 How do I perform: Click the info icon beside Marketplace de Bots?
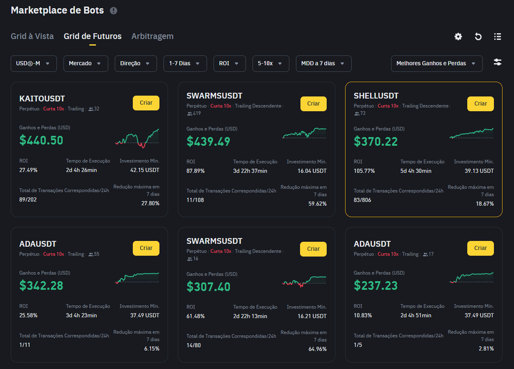coord(114,11)
